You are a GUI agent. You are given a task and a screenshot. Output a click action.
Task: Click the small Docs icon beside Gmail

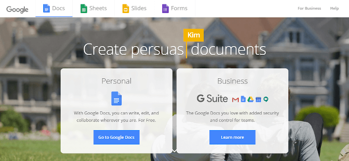(x=243, y=99)
